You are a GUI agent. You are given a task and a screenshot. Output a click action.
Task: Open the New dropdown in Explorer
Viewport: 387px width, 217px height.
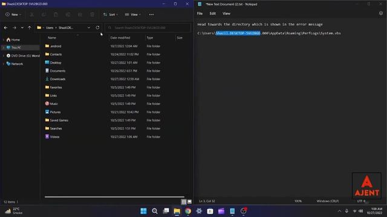click(x=13, y=14)
